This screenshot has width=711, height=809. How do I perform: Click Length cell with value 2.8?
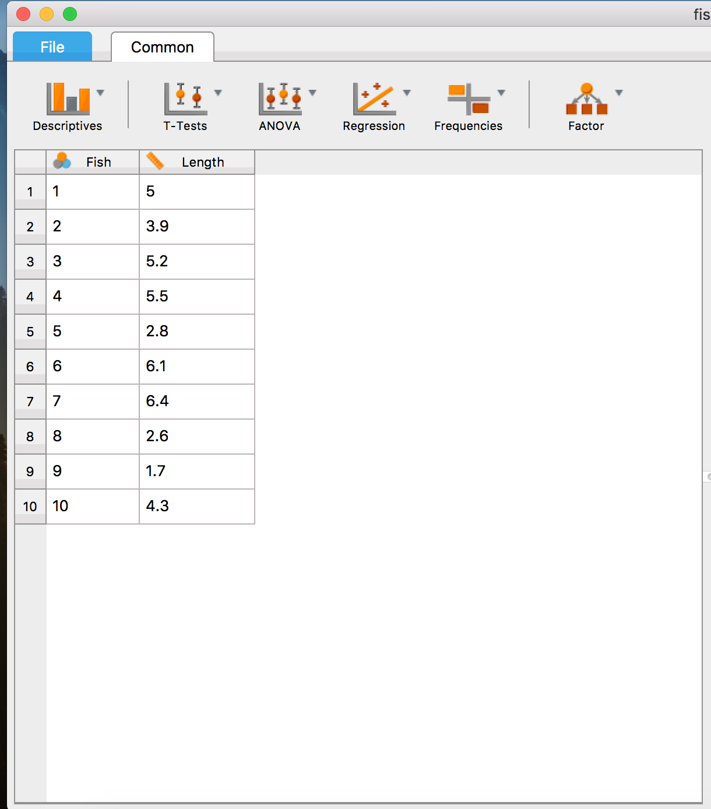[x=197, y=332]
